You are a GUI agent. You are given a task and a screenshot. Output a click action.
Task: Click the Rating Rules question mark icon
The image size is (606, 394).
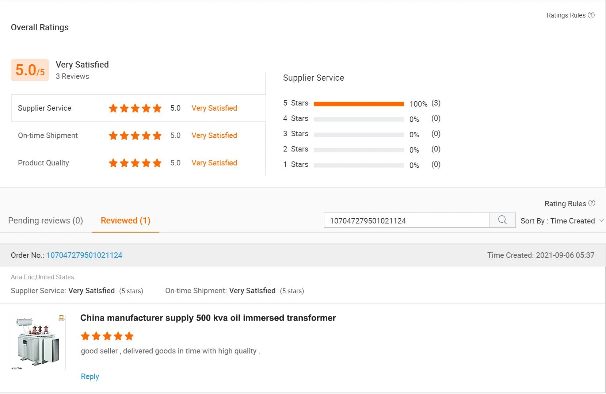click(x=592, y=203)
